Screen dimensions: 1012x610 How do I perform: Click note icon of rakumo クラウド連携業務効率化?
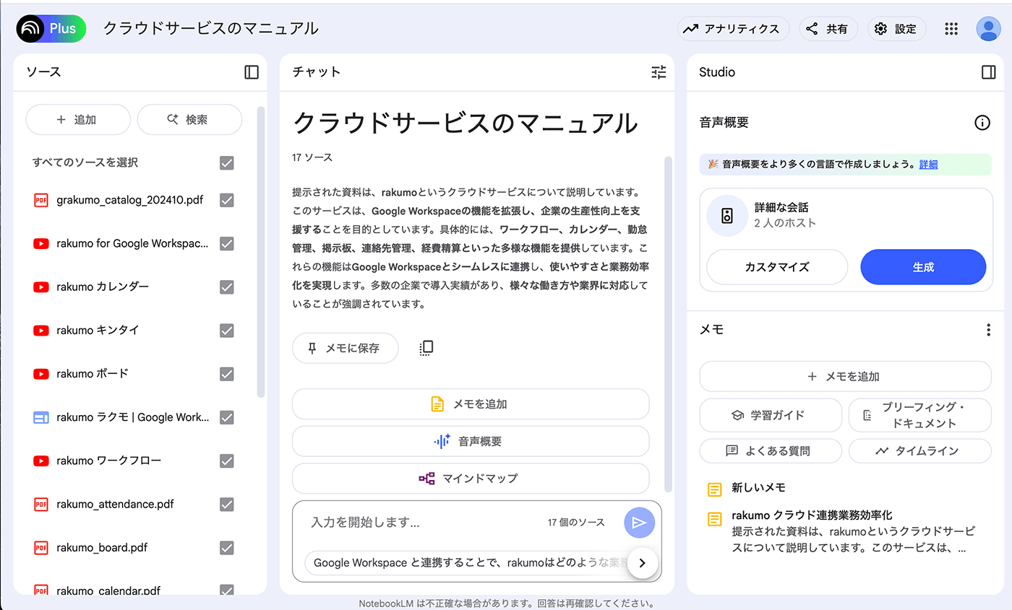714,518
